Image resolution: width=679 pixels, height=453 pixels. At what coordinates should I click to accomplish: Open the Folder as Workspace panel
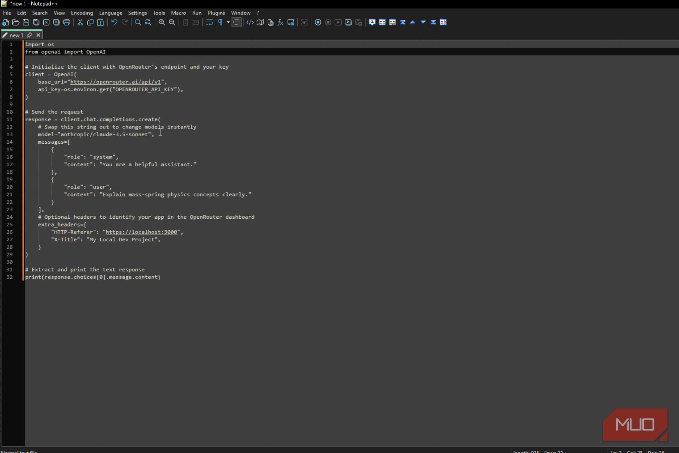291,22
